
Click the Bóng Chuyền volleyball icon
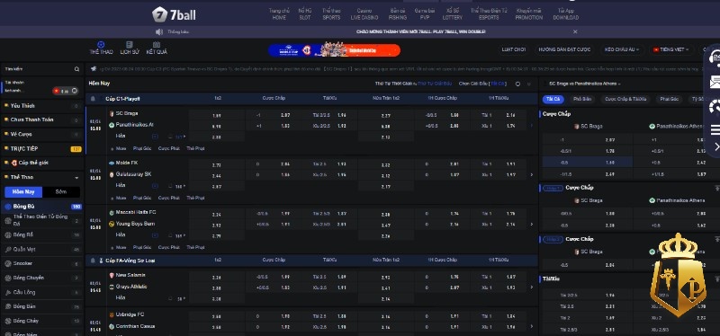8,278
